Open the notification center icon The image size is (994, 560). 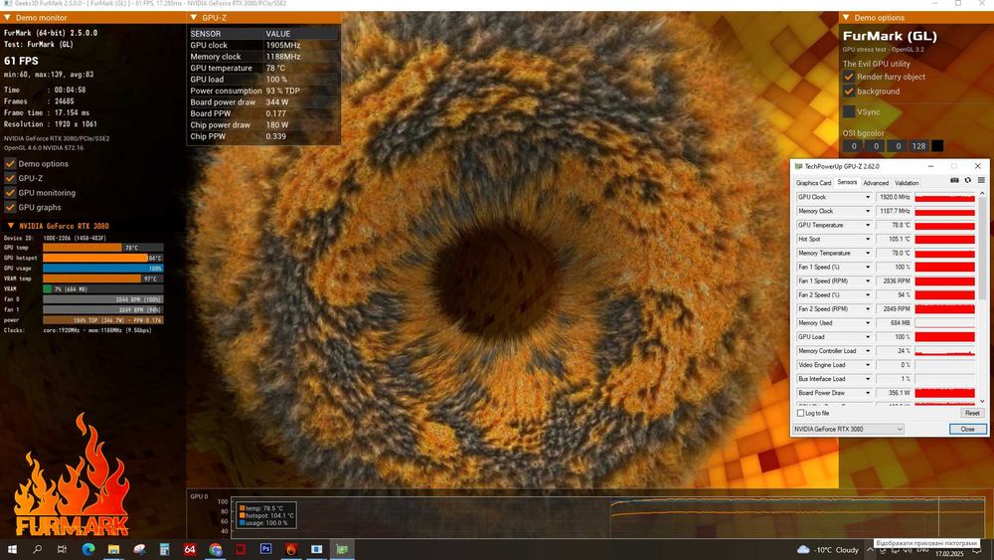pyautogui.click(x=977, y=551)
